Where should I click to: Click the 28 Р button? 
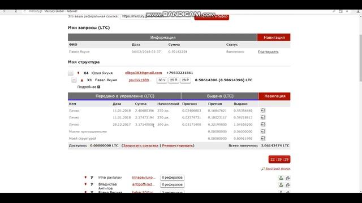coord(186,80)
